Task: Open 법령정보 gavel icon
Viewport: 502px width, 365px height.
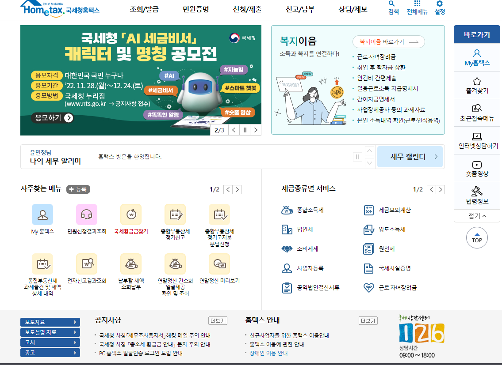Action: click(477, 196)
